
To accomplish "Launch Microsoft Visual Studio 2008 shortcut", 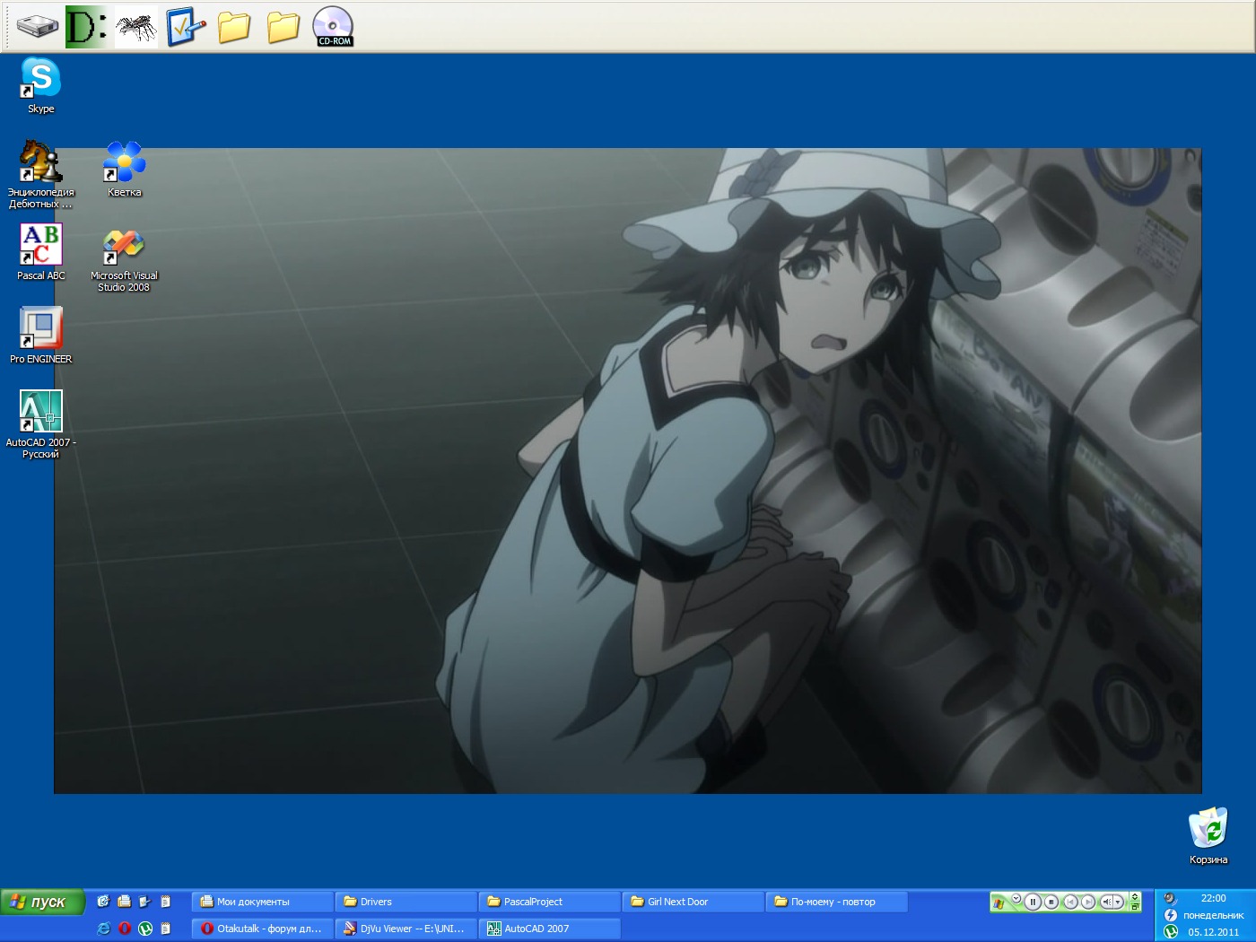I will [124, 247].
